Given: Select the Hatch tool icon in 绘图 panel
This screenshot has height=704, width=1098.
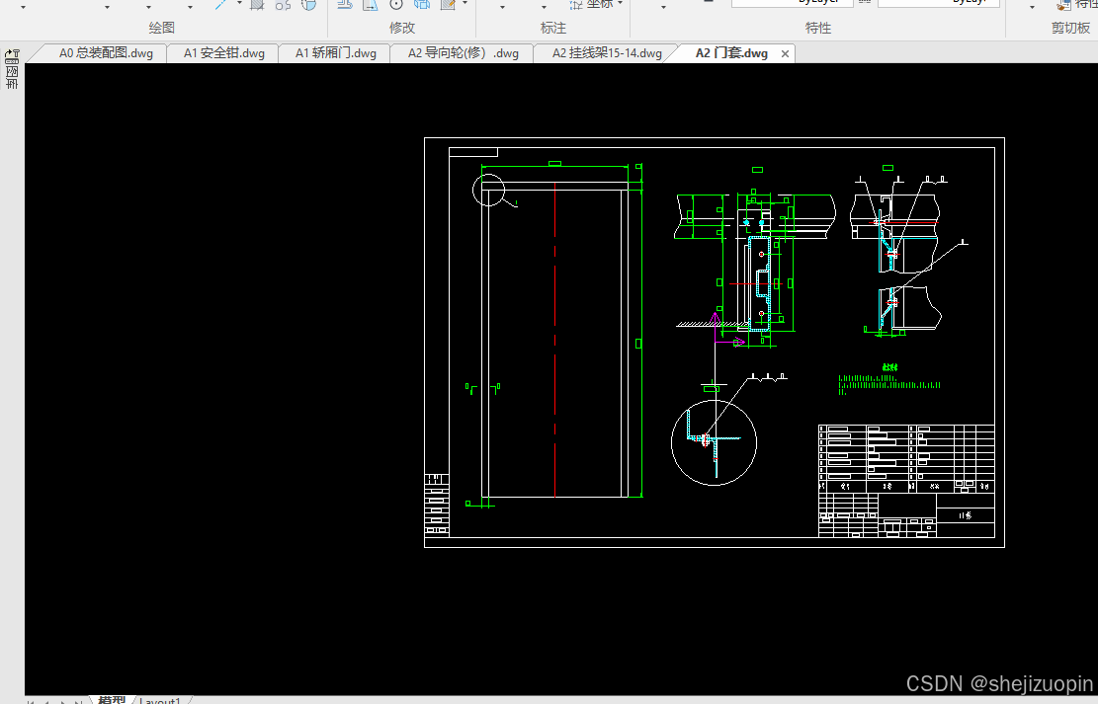Looking at the screenshot, I should (257, 4).
